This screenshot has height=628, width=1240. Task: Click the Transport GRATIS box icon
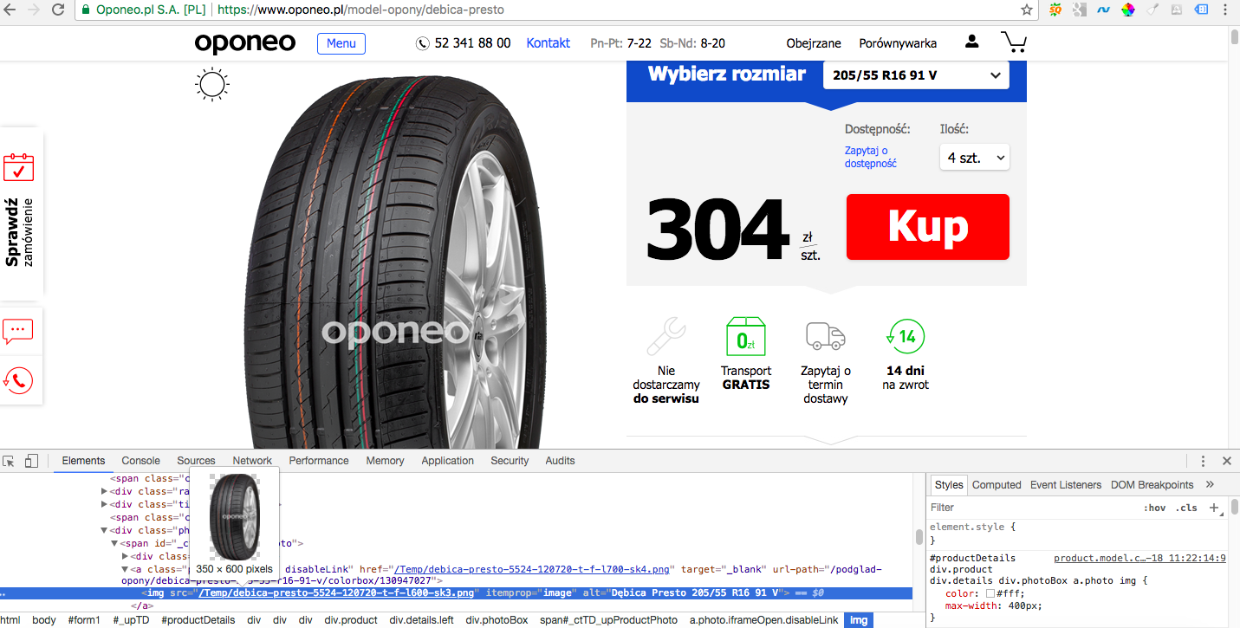click(746, 336)
